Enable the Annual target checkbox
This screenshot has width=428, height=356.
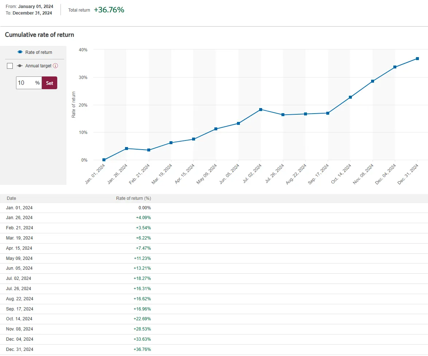click(x=10, y=66)
